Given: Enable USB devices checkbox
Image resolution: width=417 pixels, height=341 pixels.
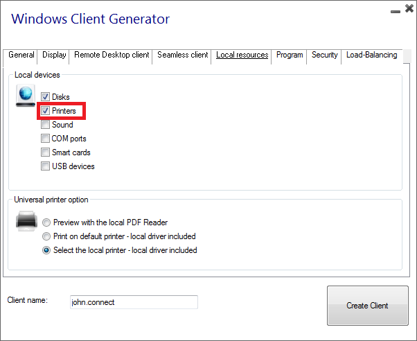Looking at the screenshot, I should coord(46,166).
